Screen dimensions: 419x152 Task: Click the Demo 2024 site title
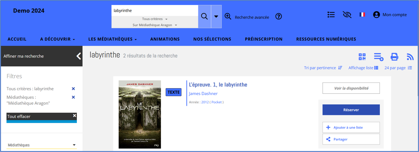29,11
